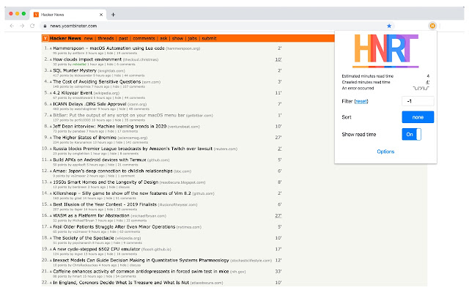Image resolution: width=469 pixels, height=293 pixels.
Task: Open the 'submit' menu item
Action: tap(209, 38)
